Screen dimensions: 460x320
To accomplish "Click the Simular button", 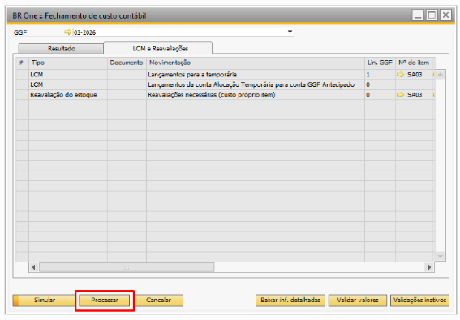I will pyautogui.click(x=44, y=300).
